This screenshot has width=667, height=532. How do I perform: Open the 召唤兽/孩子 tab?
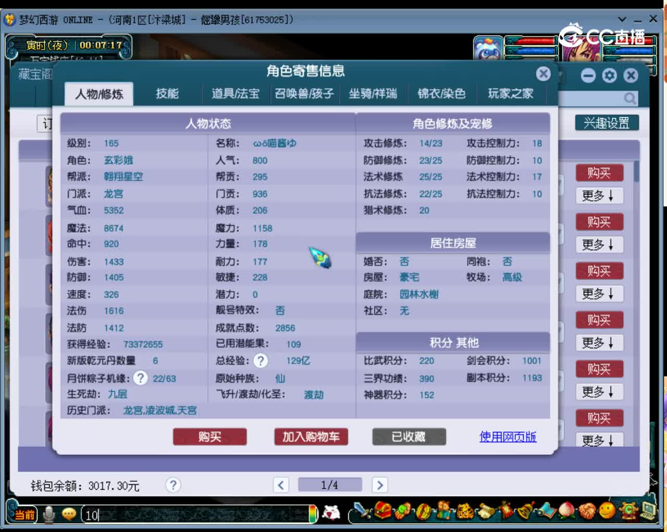tap(304, 94)
